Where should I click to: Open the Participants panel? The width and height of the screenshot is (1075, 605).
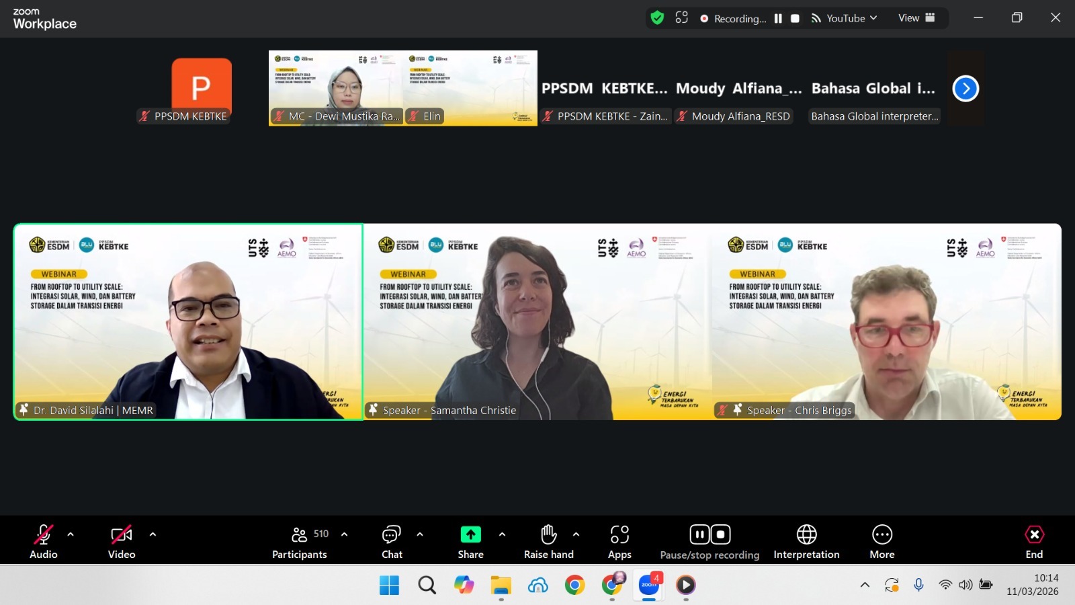[300, 542]
